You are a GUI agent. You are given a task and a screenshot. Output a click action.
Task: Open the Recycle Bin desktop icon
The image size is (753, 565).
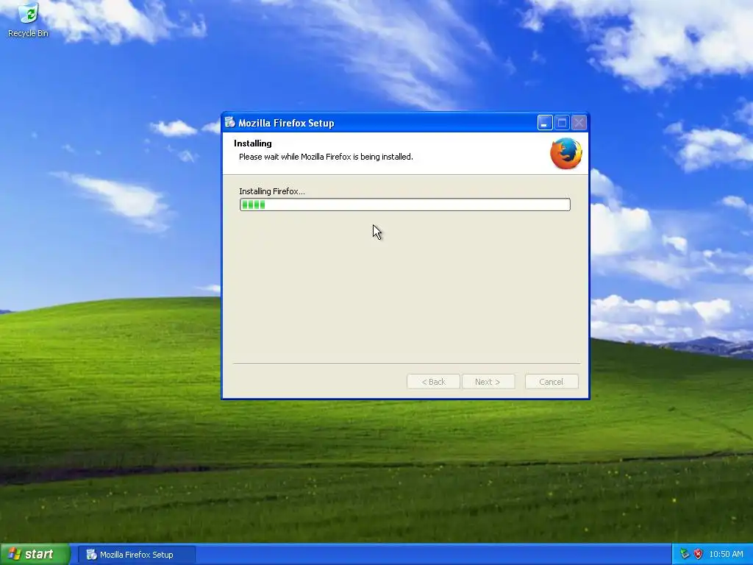click(x=28, y=20)
